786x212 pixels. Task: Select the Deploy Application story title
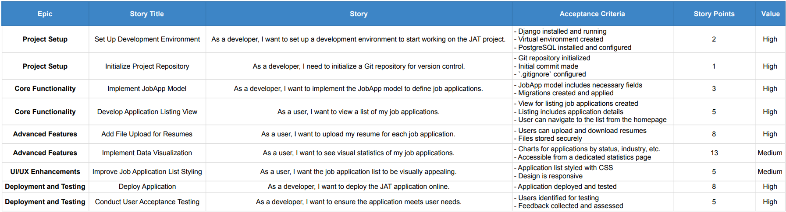[147, 187]
